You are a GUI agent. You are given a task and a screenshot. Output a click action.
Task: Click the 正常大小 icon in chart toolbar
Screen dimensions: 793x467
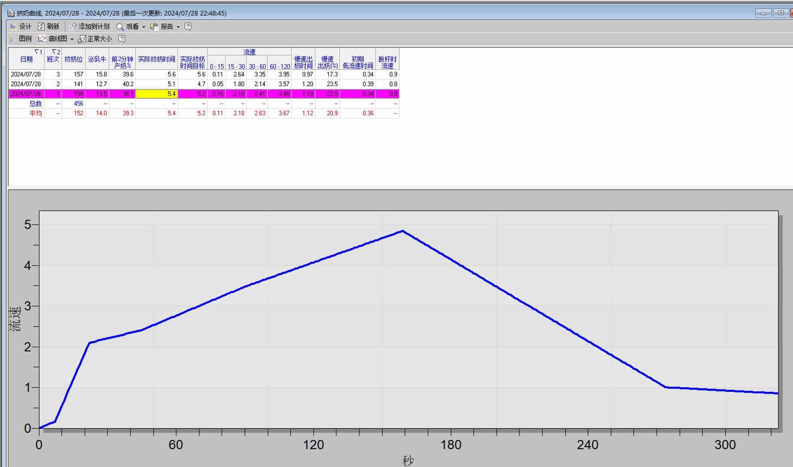pos(82,39)
